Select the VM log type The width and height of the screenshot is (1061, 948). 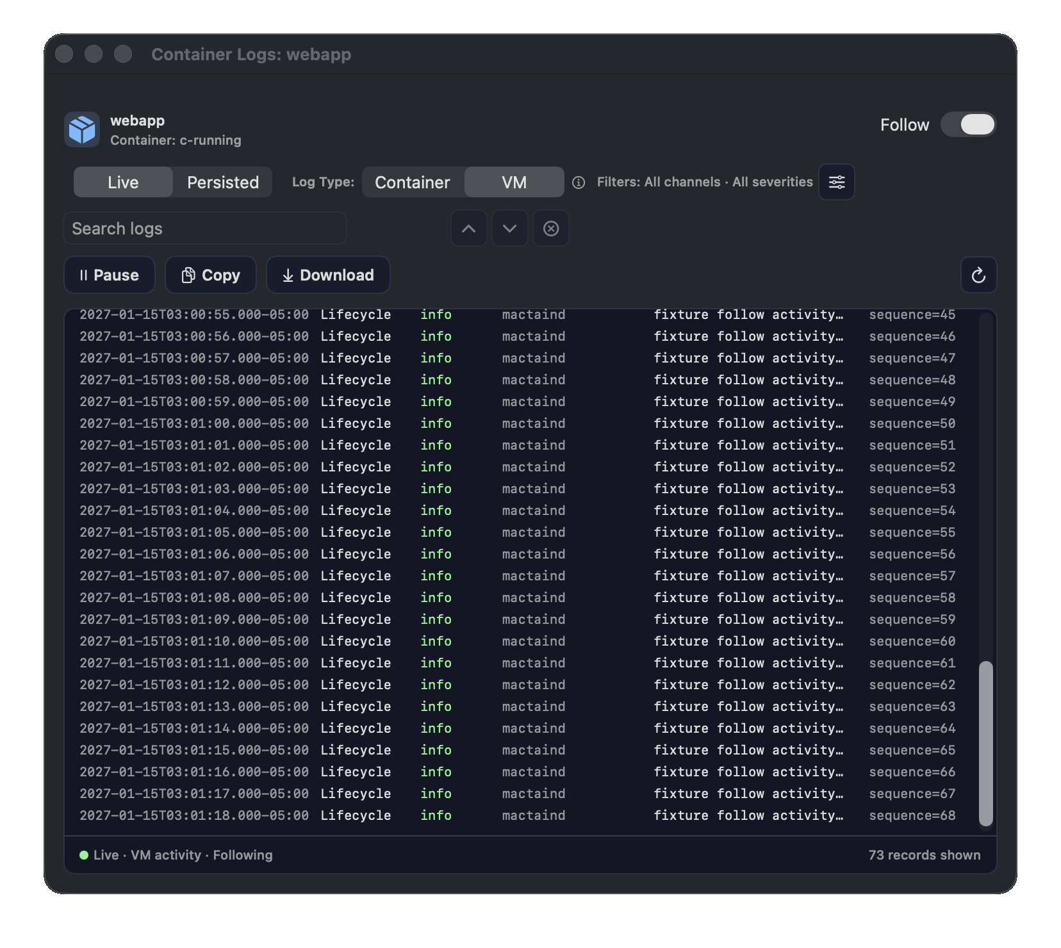click(x=514, y=183)
